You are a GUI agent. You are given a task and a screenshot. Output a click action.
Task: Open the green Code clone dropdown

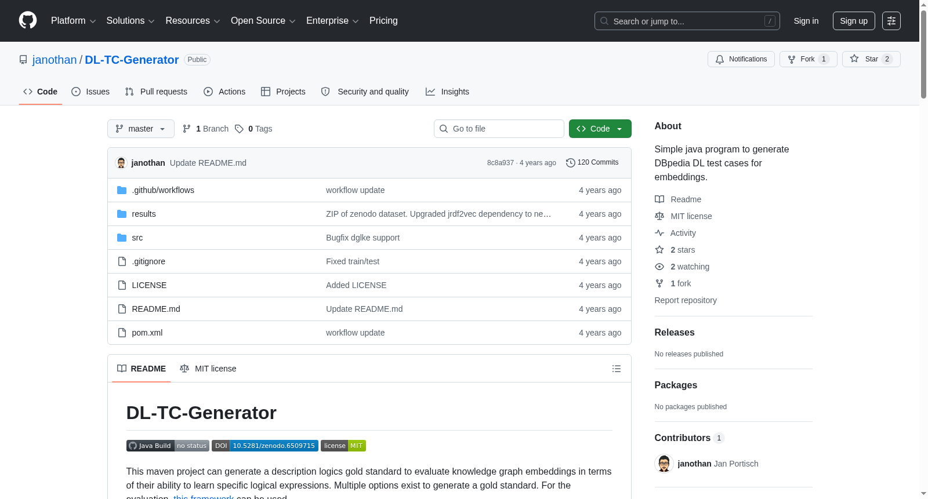click(600, 129)
